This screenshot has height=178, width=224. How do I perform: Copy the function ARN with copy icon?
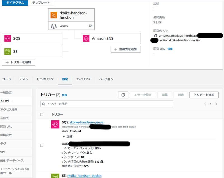pos(156,36)
